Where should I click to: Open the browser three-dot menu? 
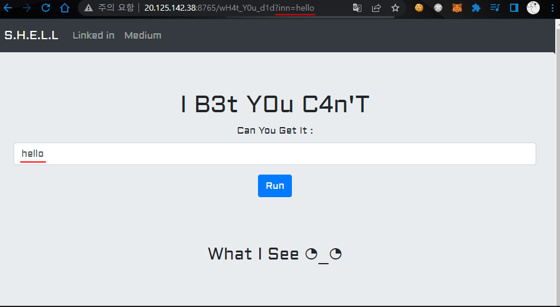553,8
